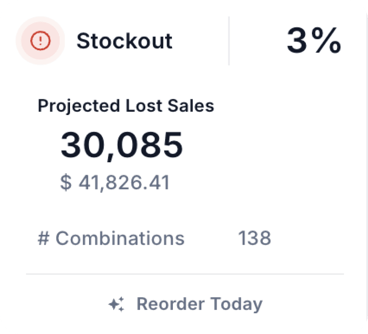Click the exclamation mark inside the alert badge

(x=40, y=40)
